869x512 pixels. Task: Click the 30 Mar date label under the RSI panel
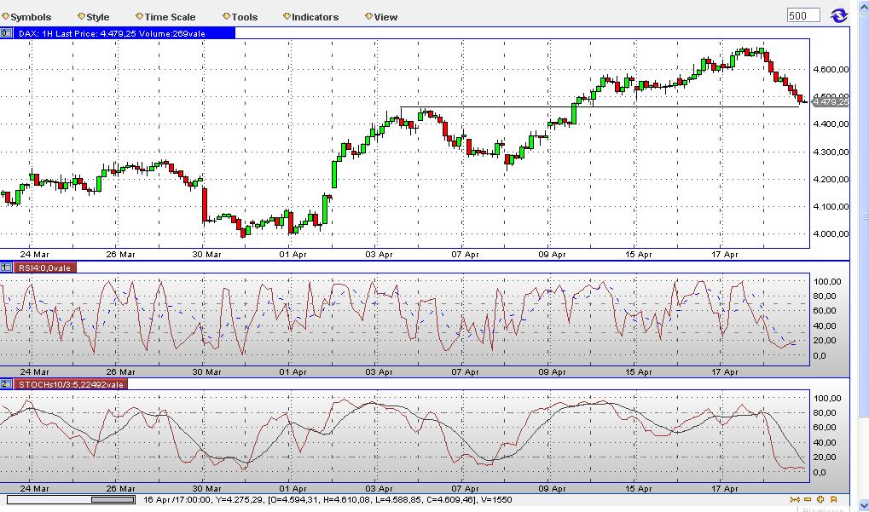(206, 371)
